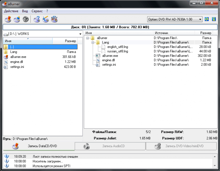The height and width of the screenshot is (171, 220).
Task: Open the Действие menu
Action: coord(11,11)
